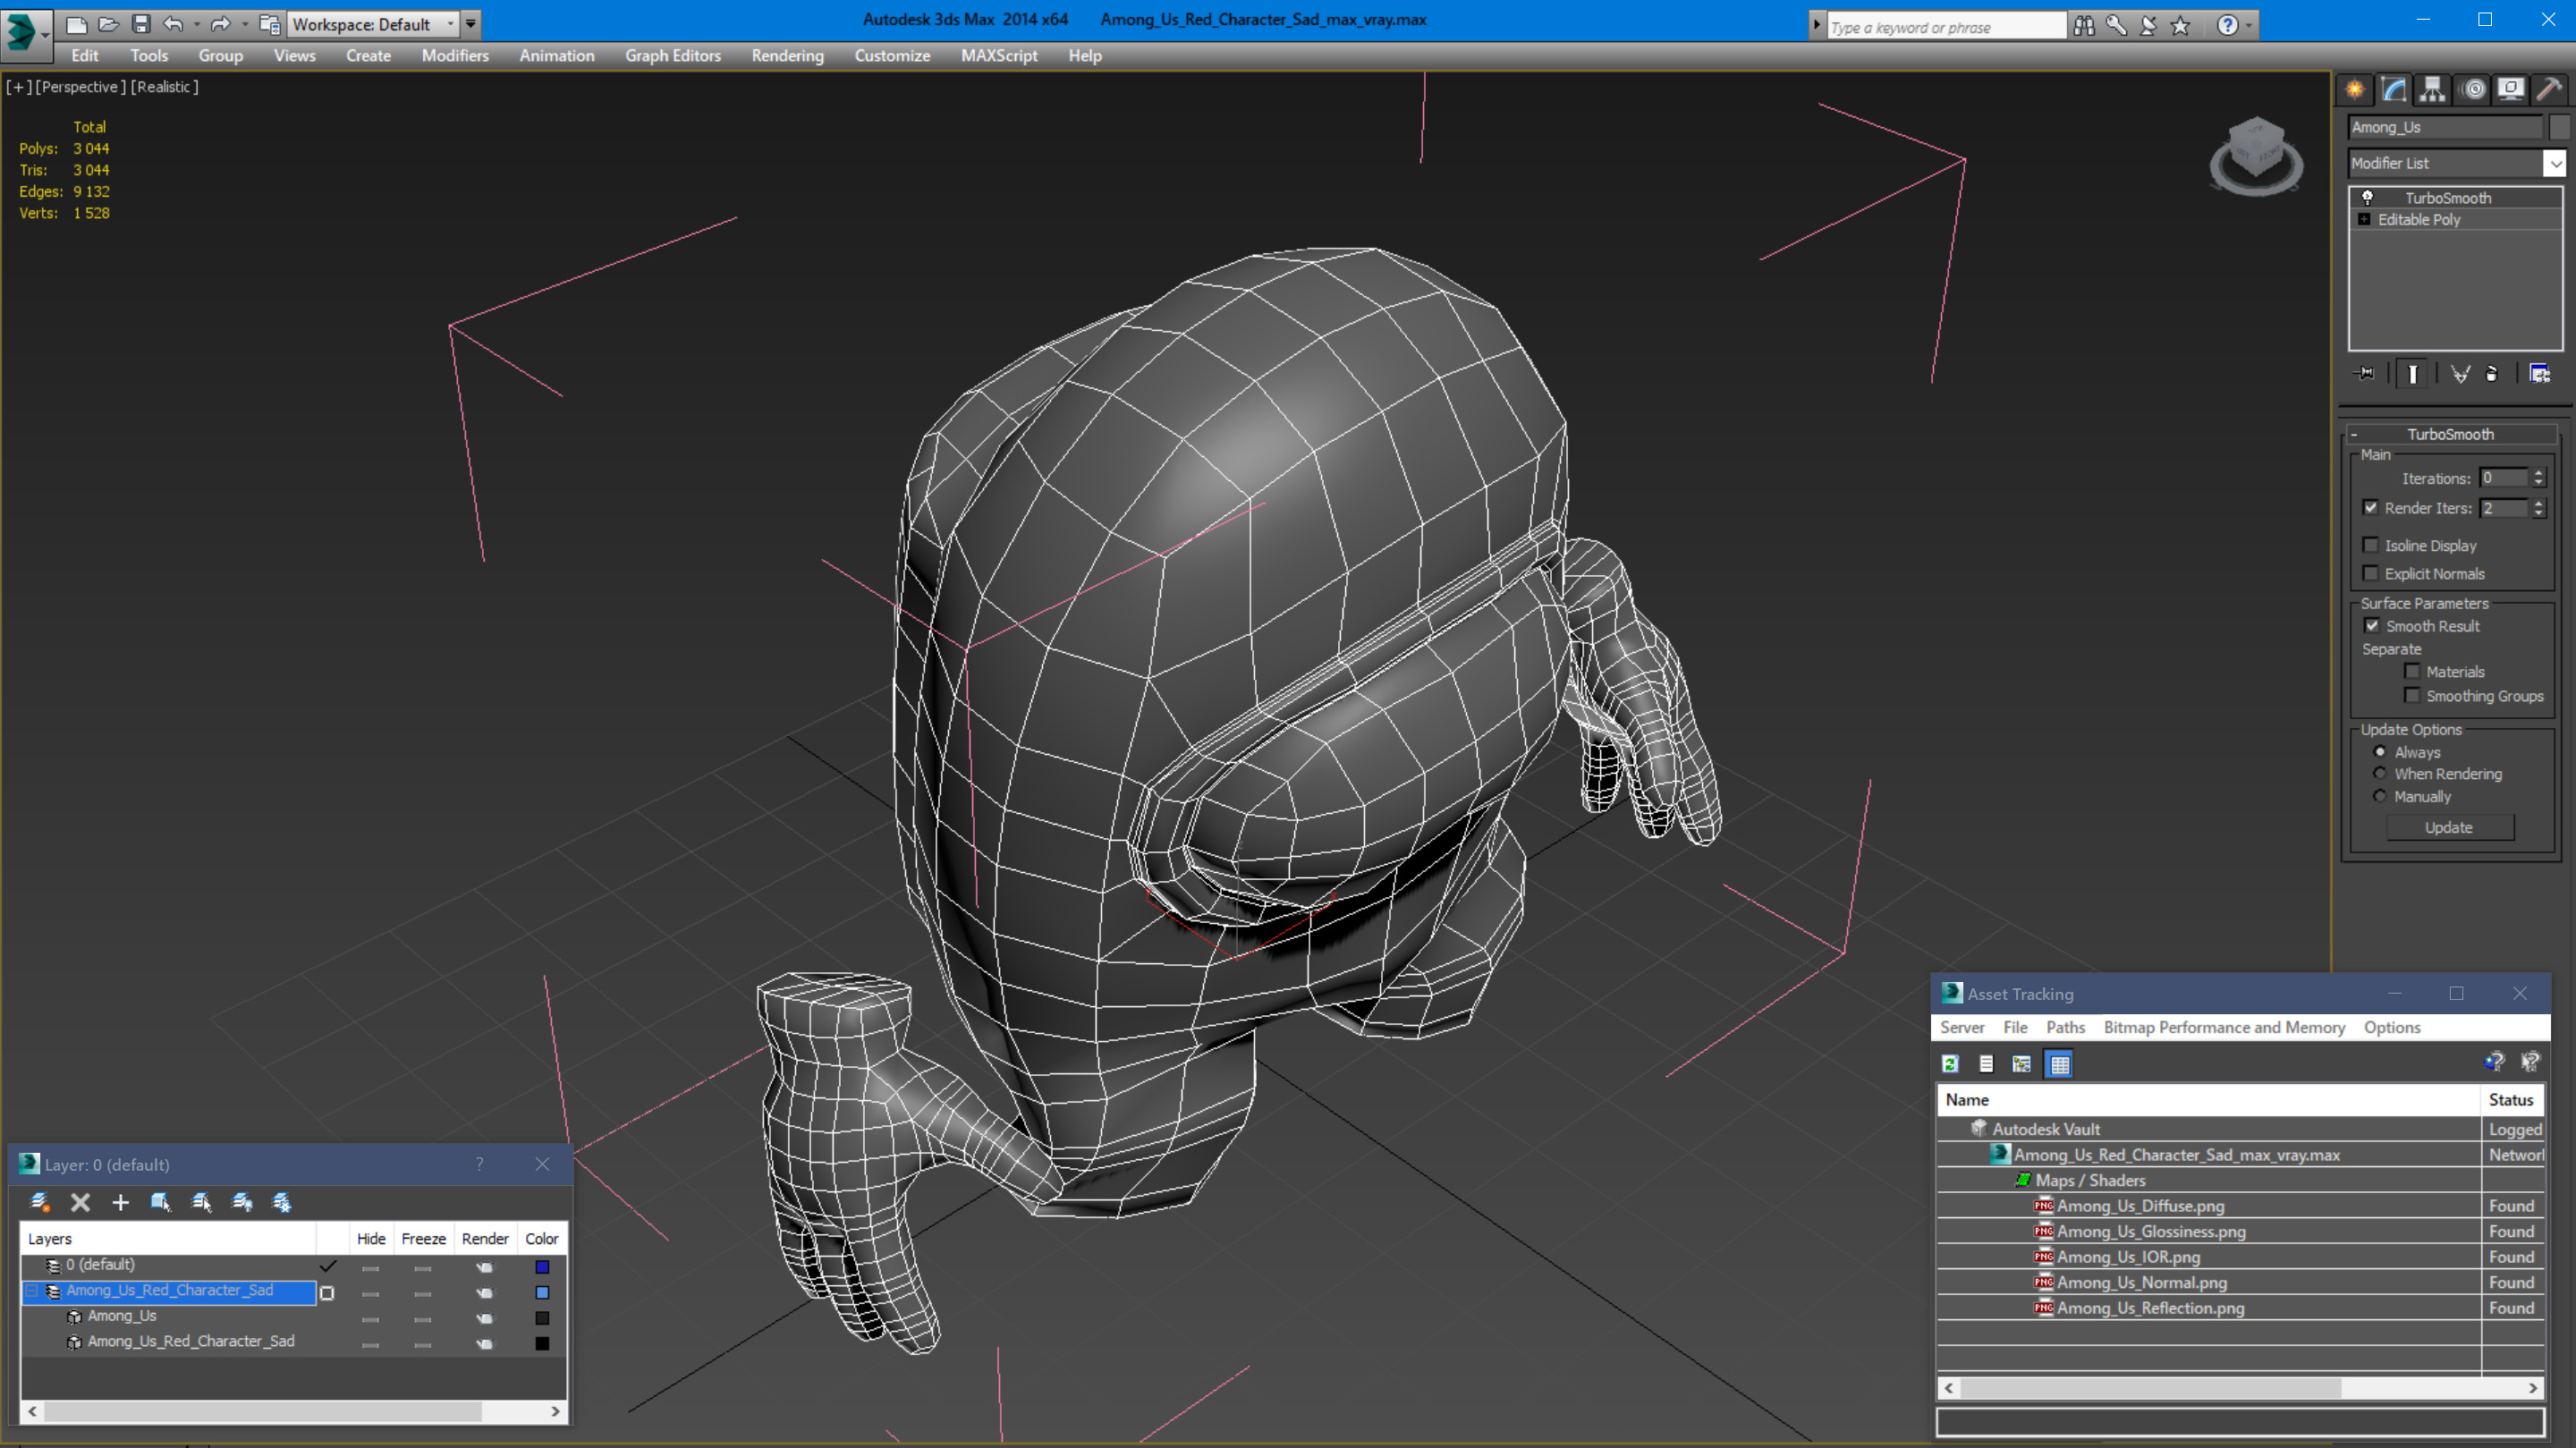Viewport: 2576px width, 1448px height.
Task: Open Bitmap Performance and Memory menu
Action: (2224, 1027)
